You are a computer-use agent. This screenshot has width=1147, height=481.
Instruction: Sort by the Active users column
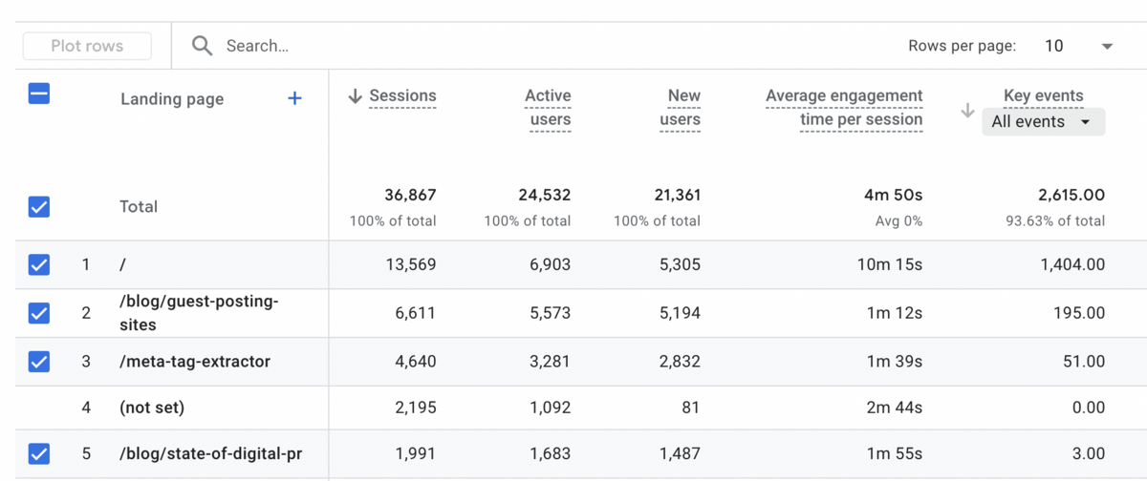548,108
